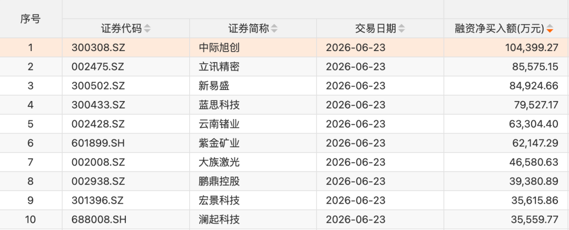Screen dimensions: 569x230
Task: Select stock code 301396.SZ
Action: click(x=97, y=201)
